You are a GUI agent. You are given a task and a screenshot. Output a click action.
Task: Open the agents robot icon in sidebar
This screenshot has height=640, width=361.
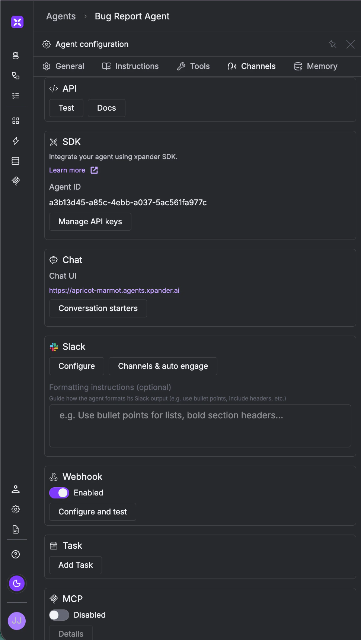click(16, 56)
